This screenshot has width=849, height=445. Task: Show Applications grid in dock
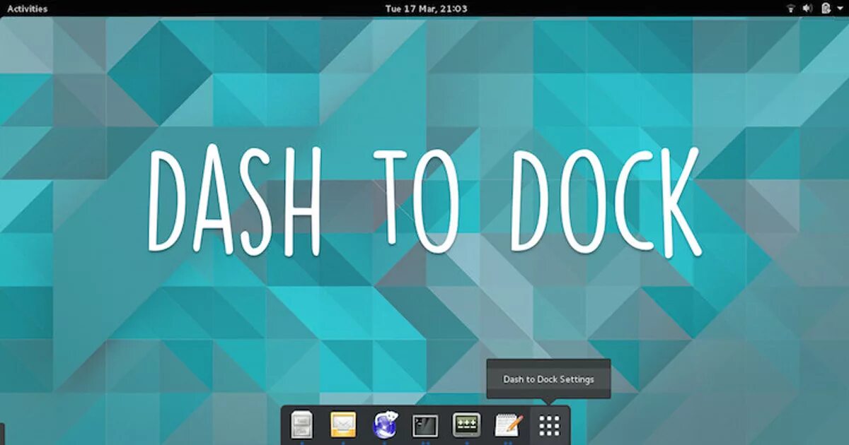[549, 425]
